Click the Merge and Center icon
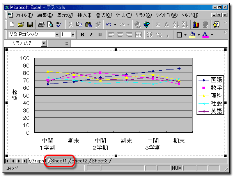 click(138, 35)
